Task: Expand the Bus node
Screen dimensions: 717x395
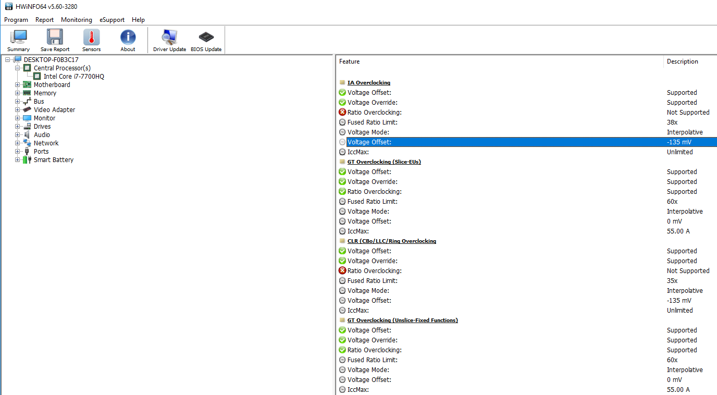Action: 18,101
